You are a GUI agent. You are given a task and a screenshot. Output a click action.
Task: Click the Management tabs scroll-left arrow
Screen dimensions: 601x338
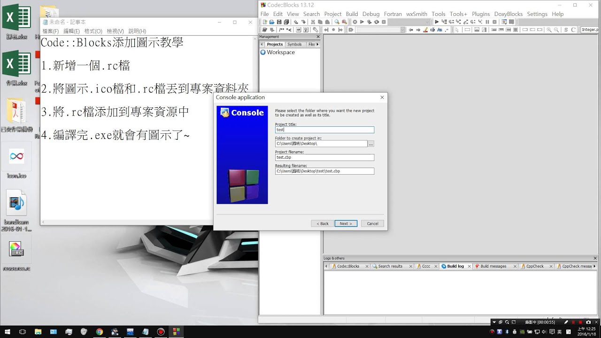click(262, 44)
